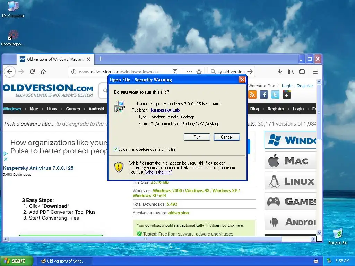Click the Run button in security warning
This screenshot has width=355, height=266.
coord(197,137)
